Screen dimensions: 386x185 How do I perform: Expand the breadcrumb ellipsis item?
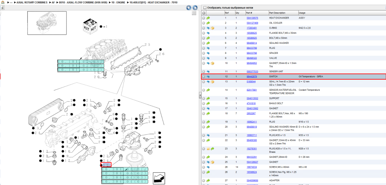pos(11,2)
